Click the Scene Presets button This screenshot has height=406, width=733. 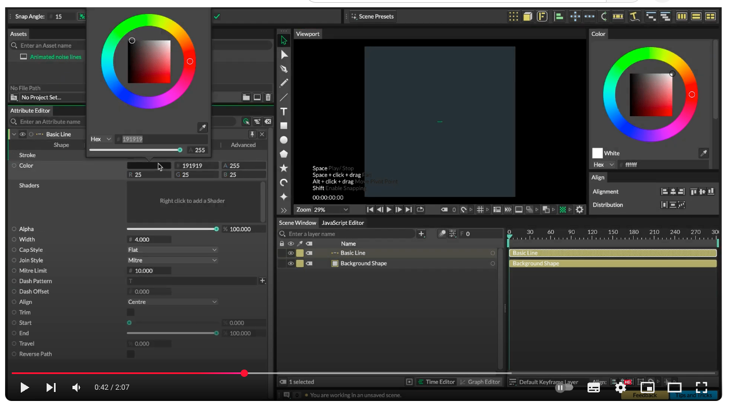[x=372, y=16]
